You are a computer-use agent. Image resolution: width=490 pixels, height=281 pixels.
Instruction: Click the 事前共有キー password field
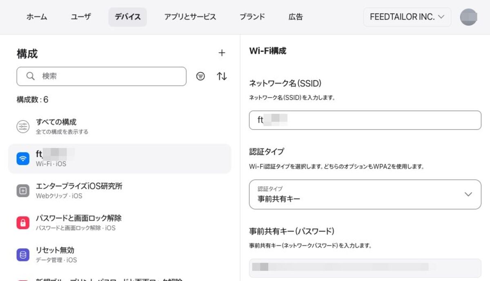365,267
